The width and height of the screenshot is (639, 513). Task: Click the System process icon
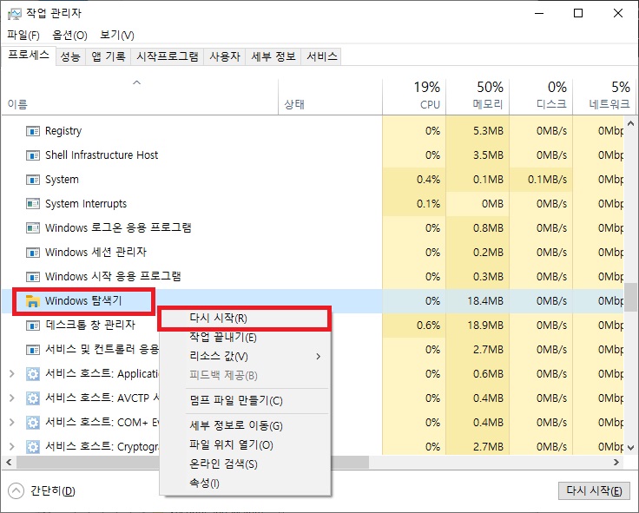pyautogui.click(x=33, y=180)
